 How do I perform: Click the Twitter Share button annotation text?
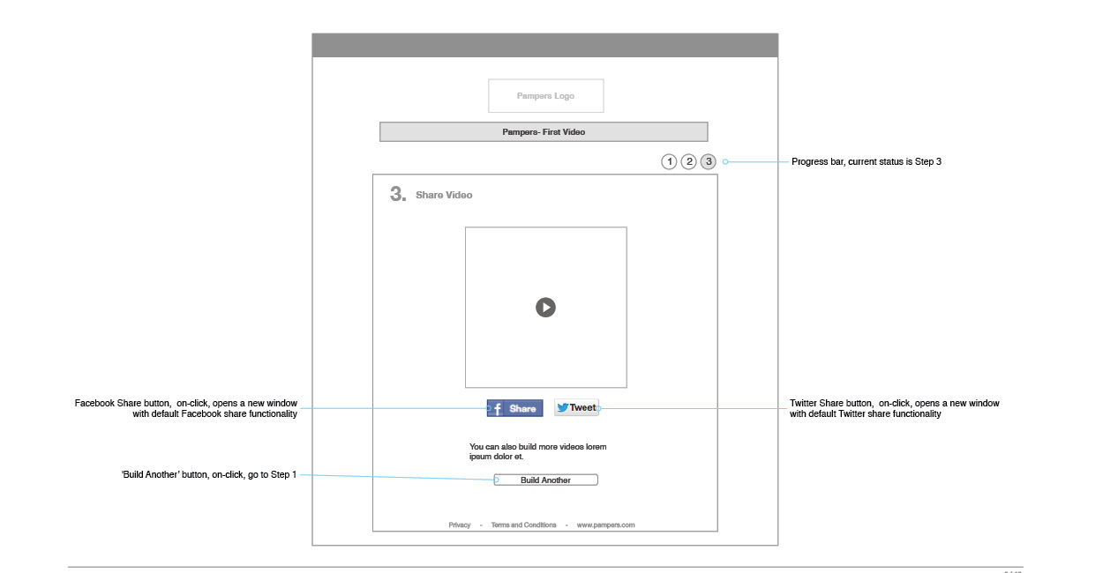point(895,408)
